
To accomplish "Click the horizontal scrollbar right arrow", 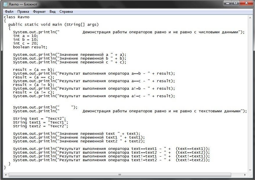I will (245, 175).
